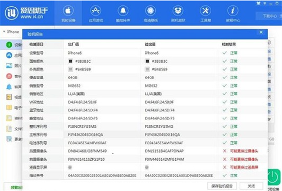Collapse the iPhone device tree arrow
Screen dimensions: 282x191
point(4,32)
